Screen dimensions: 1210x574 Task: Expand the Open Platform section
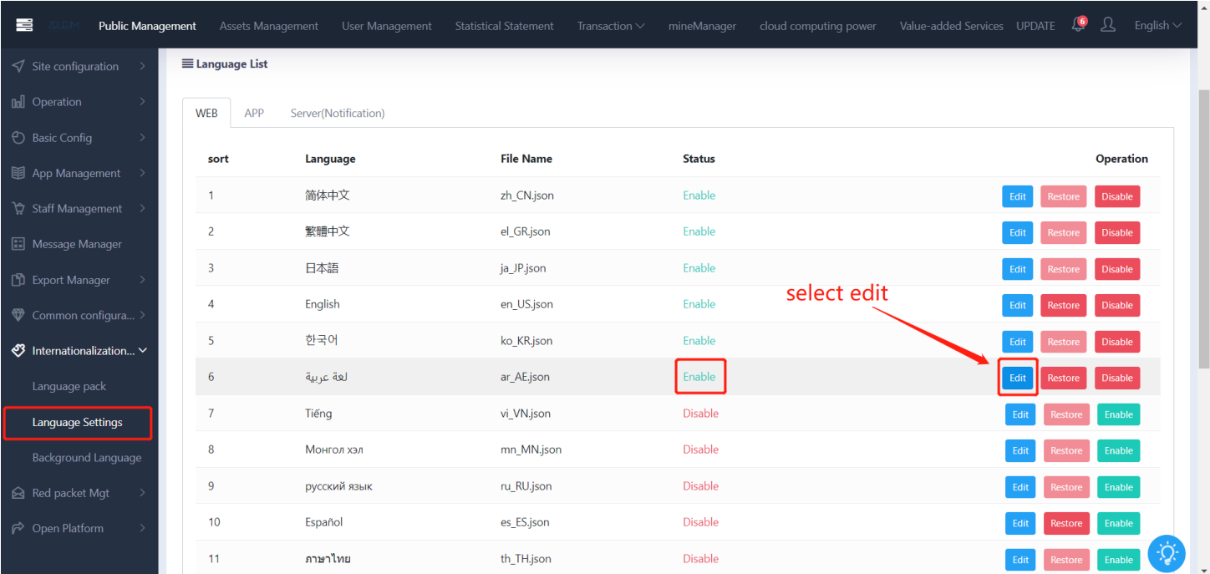[143, 528]
